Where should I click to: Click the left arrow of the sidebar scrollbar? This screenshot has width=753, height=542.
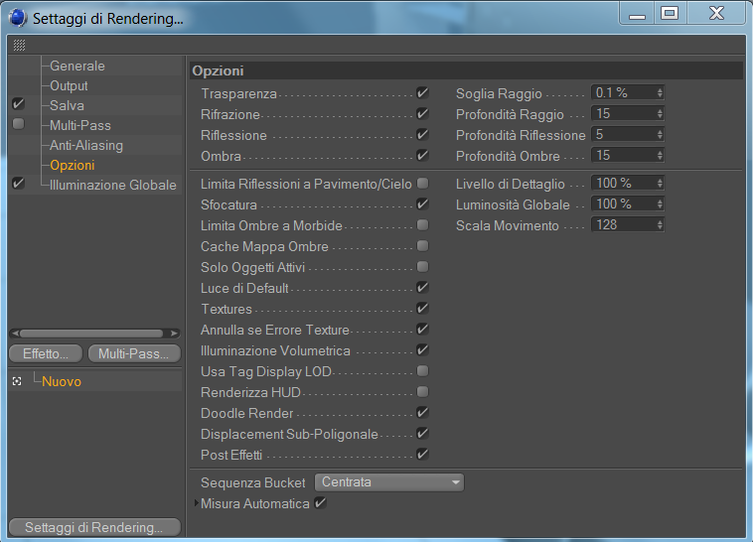tap(15, 334)
